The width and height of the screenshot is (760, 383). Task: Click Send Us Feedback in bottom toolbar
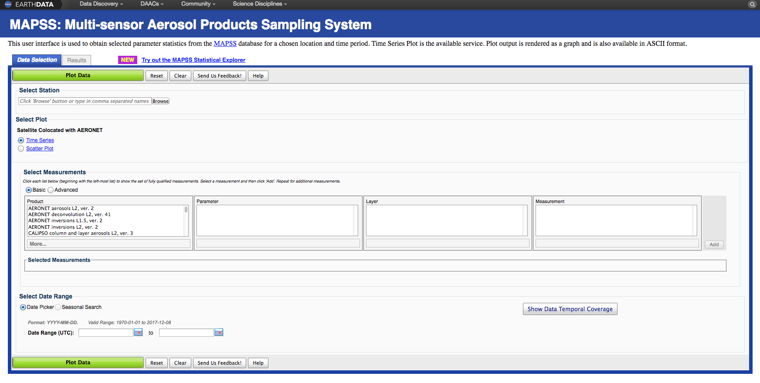[x=220, y=363]
